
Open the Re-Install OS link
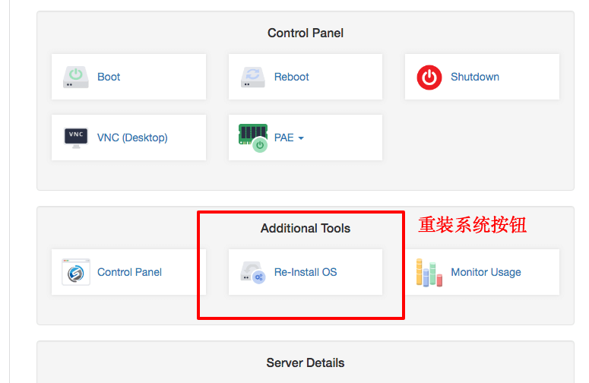click(x=306, y=272)
